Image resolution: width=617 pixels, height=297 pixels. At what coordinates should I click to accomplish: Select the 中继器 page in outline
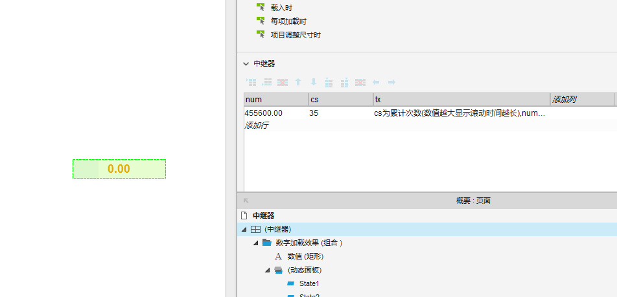[263, 215]
